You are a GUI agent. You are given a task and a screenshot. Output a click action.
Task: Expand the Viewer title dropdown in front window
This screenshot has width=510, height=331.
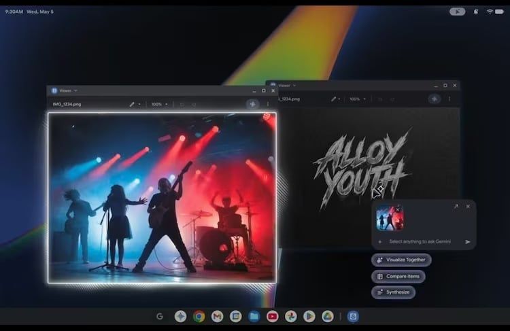pyautogui.click(x=75, y=90)
